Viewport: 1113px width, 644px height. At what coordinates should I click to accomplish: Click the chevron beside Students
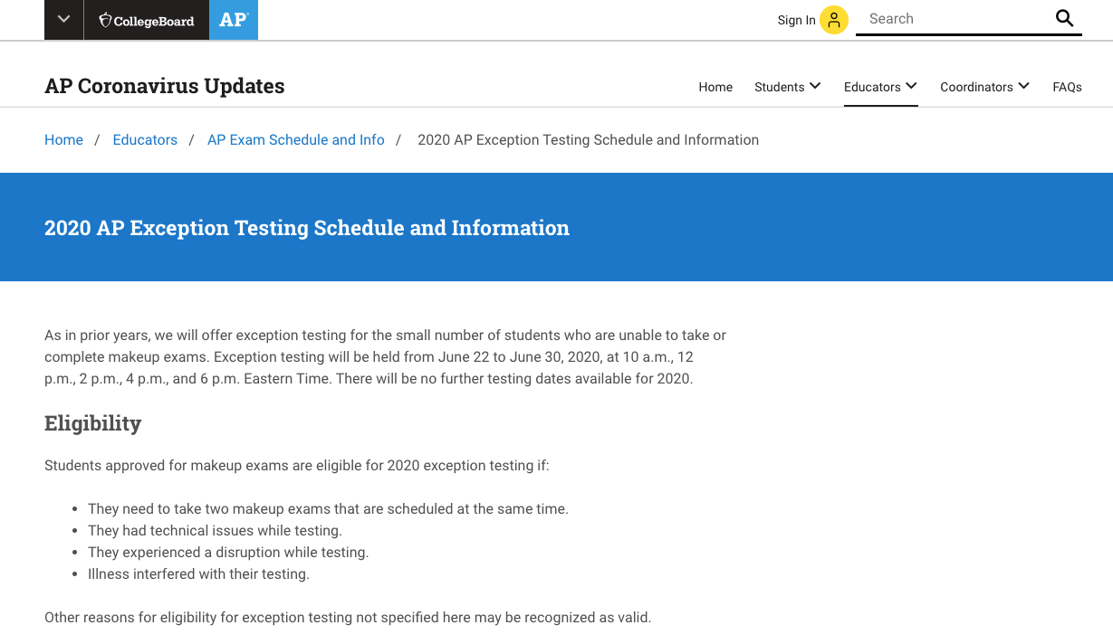pyautogui.click(x=815, y=86)
